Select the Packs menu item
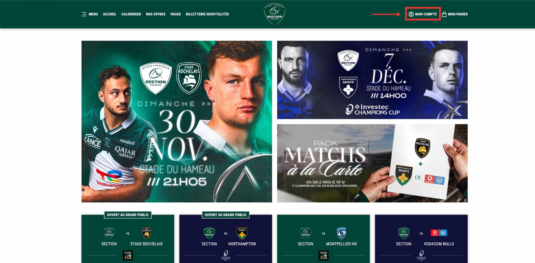 (176, 14)
